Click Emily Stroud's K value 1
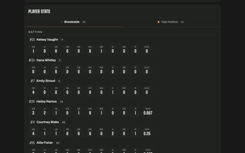This screenshot has width=245, height=153. pos(113,92)
